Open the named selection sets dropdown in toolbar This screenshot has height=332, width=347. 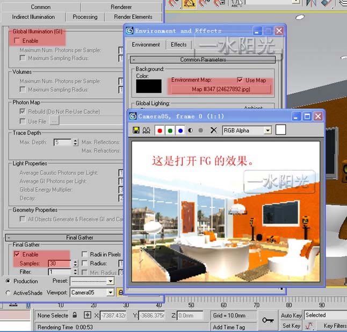tap(295, 2)
